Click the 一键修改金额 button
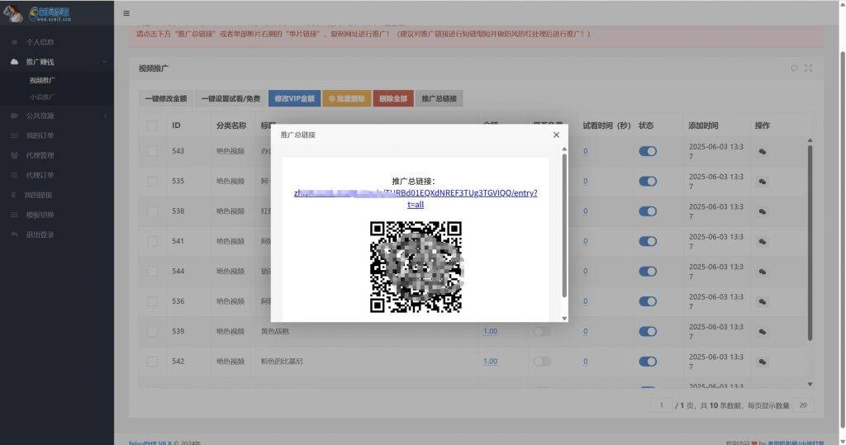846x445 pixels. [165, 99]
